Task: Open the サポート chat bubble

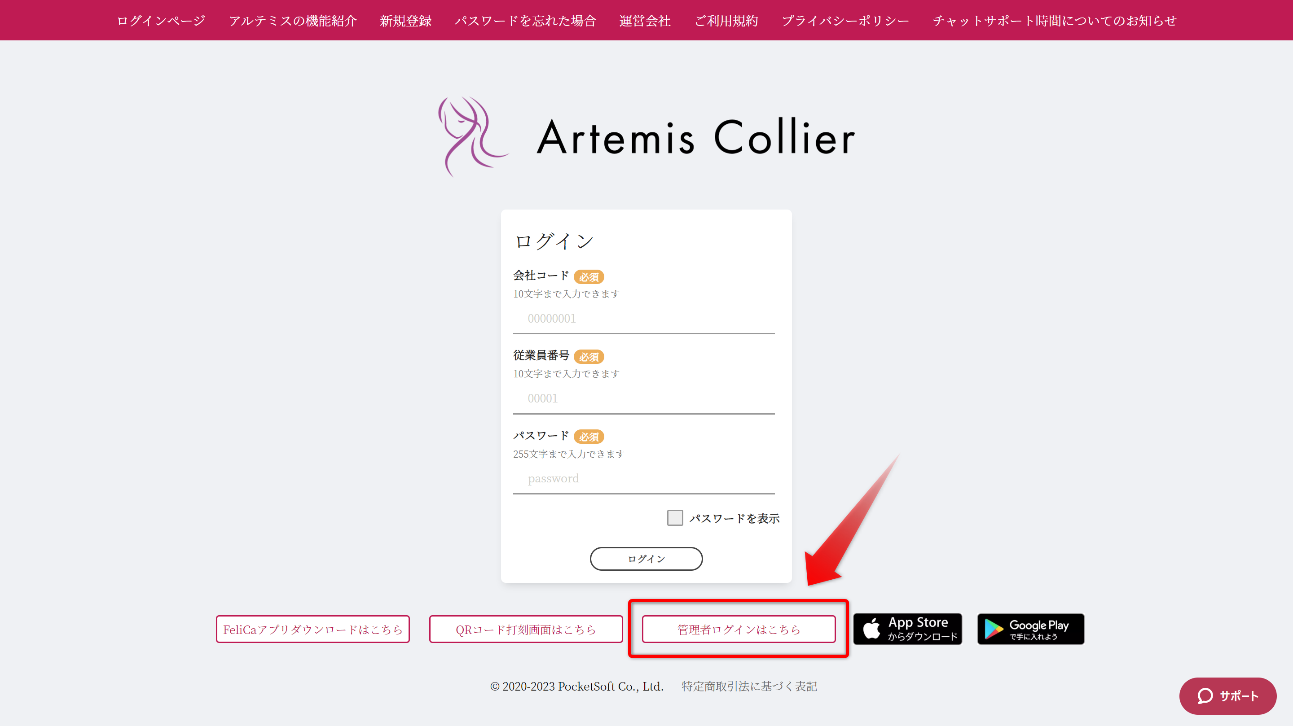Action: click(x=1227, y=695)
